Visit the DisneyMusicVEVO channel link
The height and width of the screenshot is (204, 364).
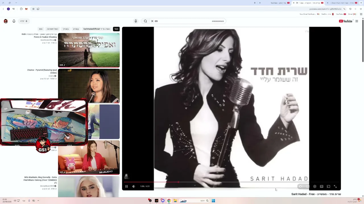tap(48, 186)
